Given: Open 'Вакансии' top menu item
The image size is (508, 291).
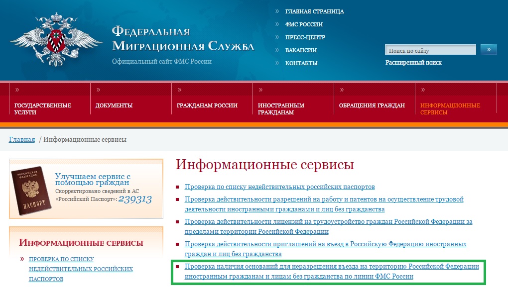Looking at the screenshot, I should pos(301,50).
